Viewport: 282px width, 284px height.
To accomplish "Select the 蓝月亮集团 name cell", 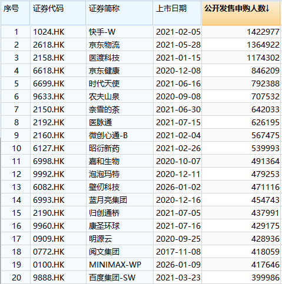I will tap(120, 200).
